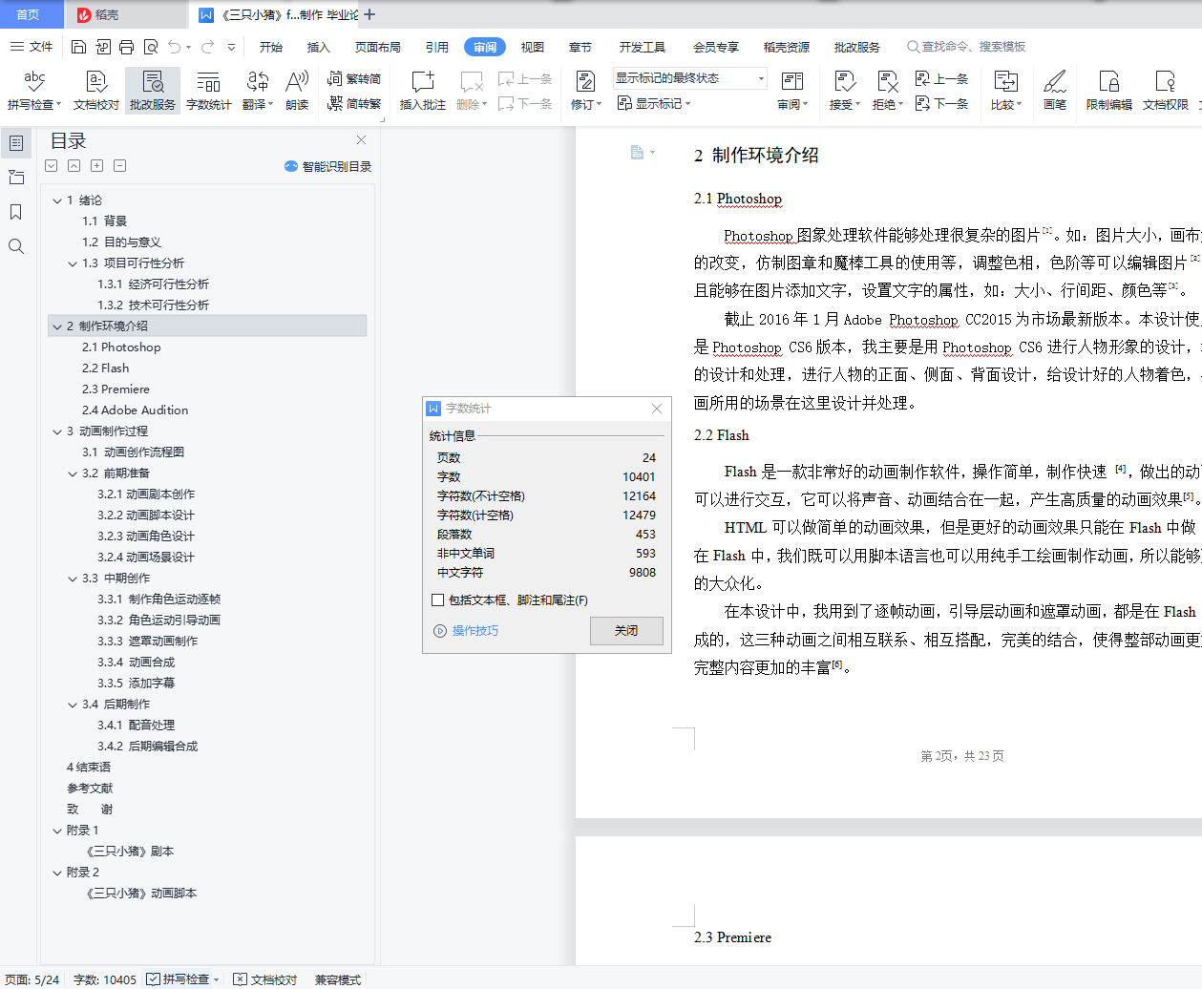Collapse the 3.2 前期准备 tree node
Image resolution: width=1202 pixels, height=989 pixels.
point(73,473)
